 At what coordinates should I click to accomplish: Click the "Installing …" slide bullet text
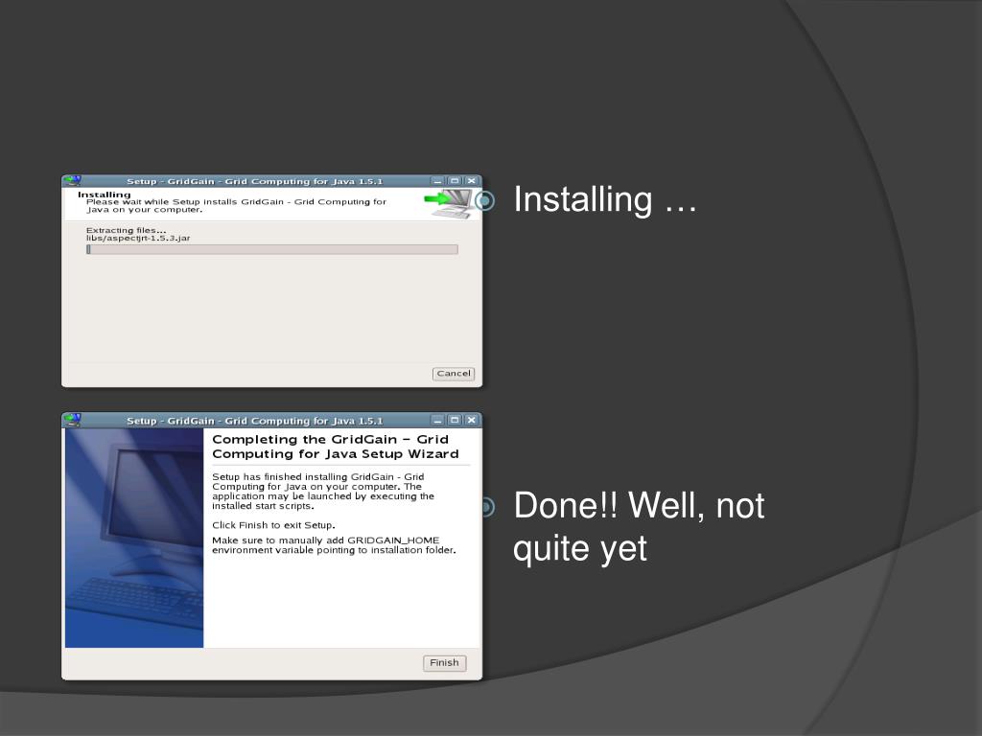point(604,200)
